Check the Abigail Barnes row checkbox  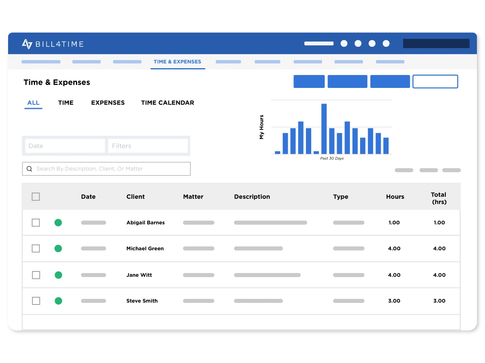click(36, 223)
